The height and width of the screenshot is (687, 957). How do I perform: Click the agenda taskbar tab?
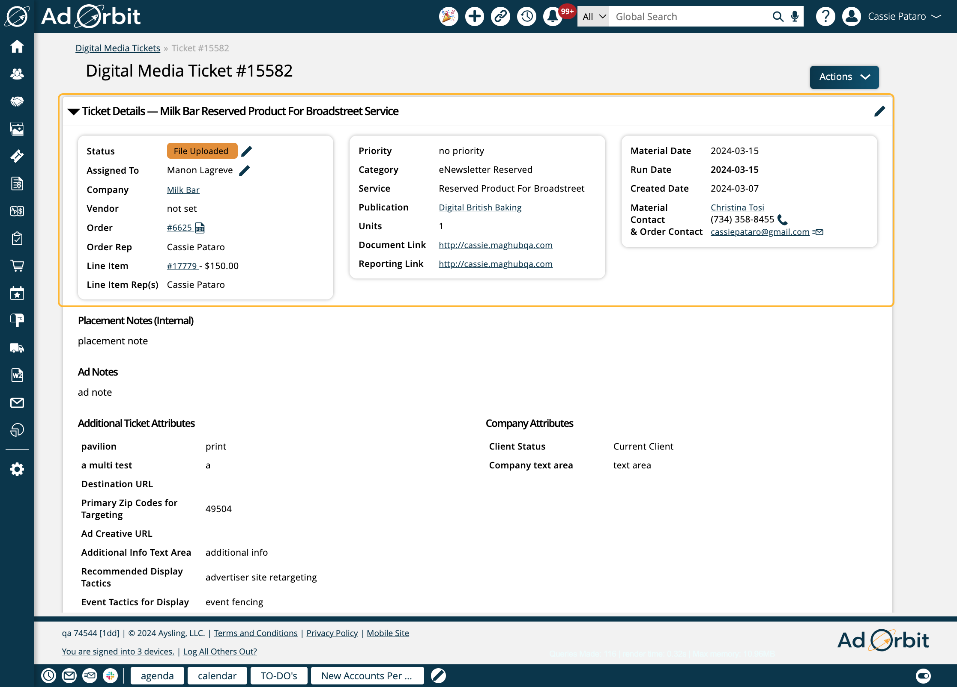156,675
